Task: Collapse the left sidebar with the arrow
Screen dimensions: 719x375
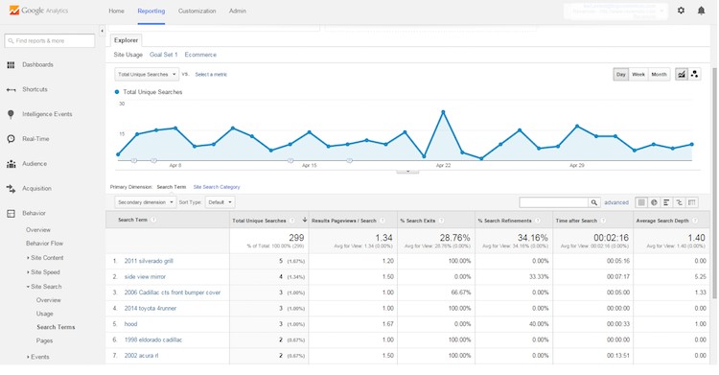Action: tap(102, 31)
